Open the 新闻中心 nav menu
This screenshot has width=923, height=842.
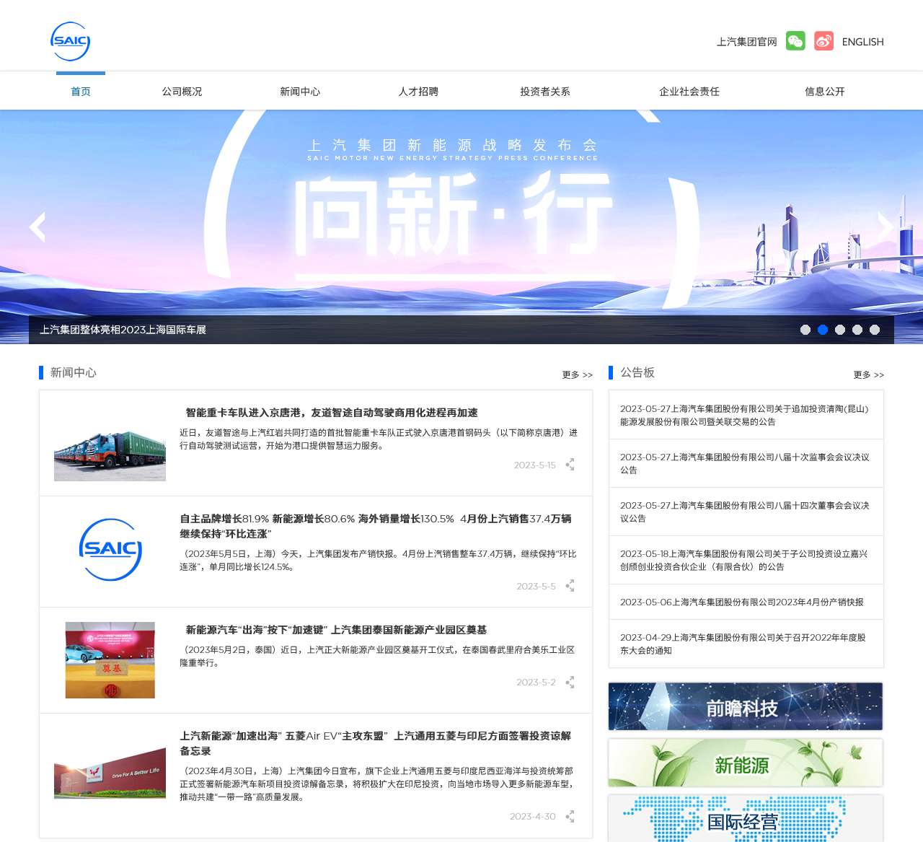pos(300,92)
